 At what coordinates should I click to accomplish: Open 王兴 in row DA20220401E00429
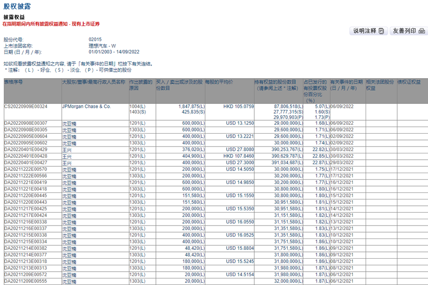point(67,149)
